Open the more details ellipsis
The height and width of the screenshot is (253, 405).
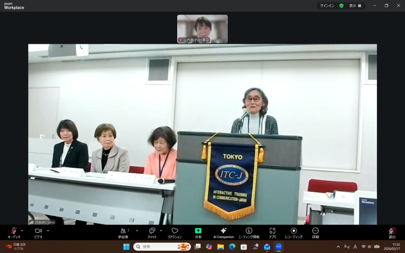pyautogui.click(x=316, y=231)
